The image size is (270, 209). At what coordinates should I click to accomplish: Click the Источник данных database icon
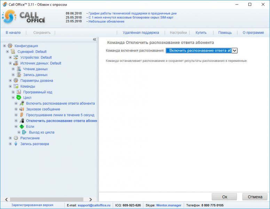[16, 63]
